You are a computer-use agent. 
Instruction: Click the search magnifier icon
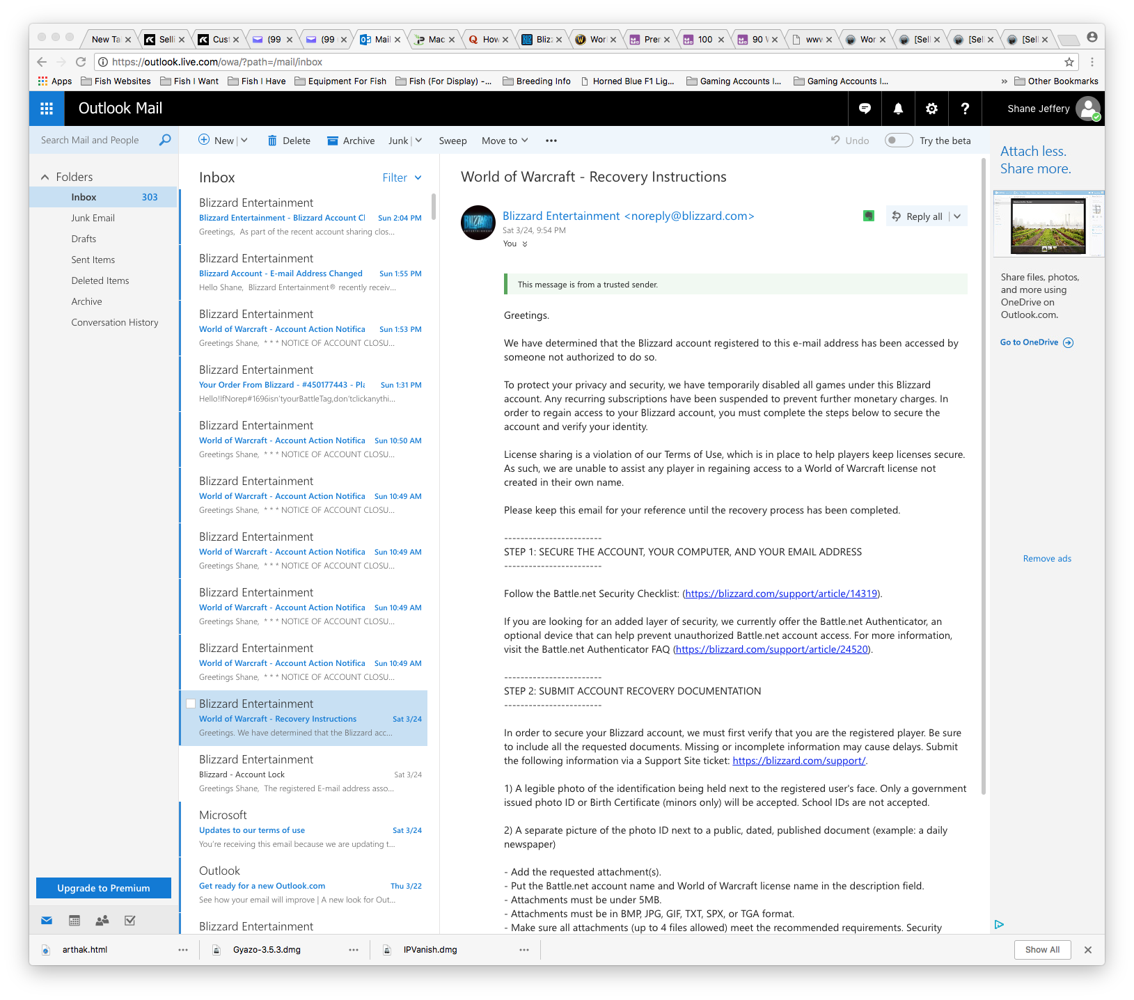click(165, 140)
